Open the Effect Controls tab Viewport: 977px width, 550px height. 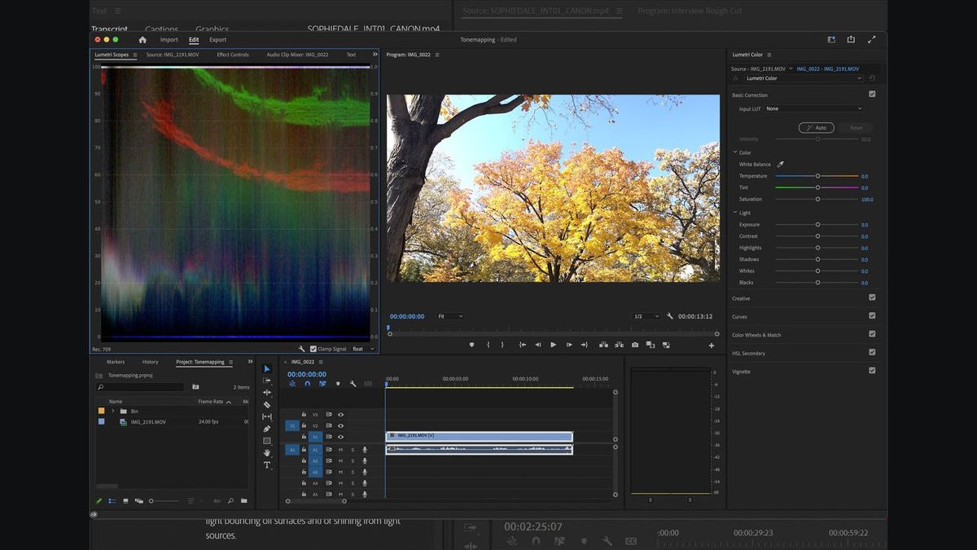233,55
